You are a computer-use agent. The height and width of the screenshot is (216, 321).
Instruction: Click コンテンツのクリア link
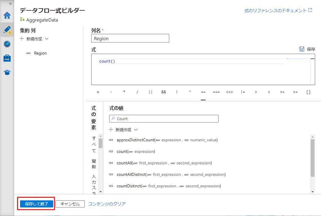tap(107, 204)
